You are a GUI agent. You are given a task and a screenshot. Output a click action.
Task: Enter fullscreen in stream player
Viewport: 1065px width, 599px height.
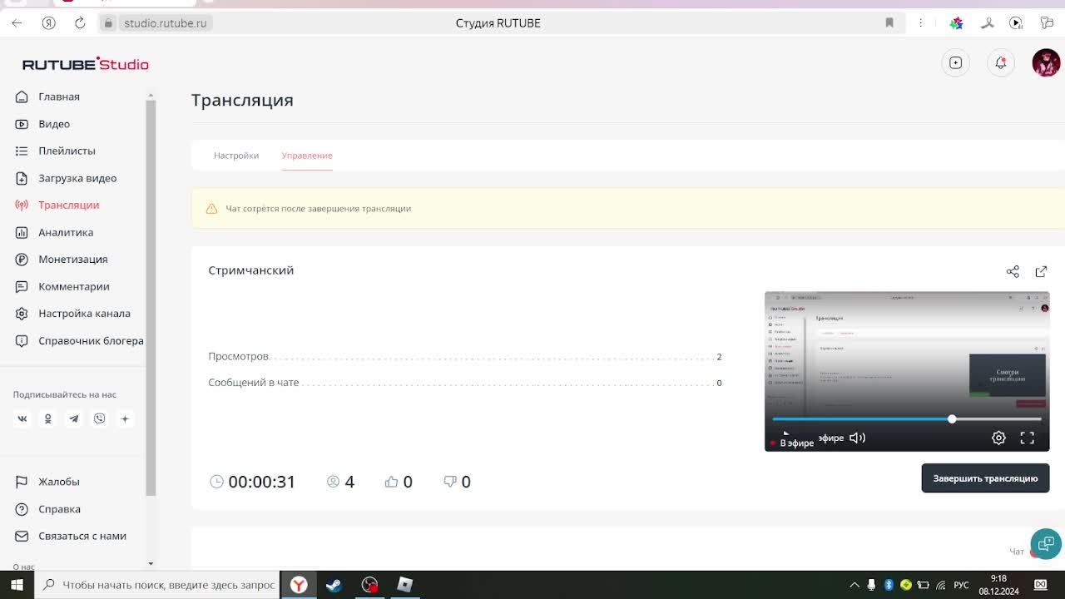coord(1028,438)
